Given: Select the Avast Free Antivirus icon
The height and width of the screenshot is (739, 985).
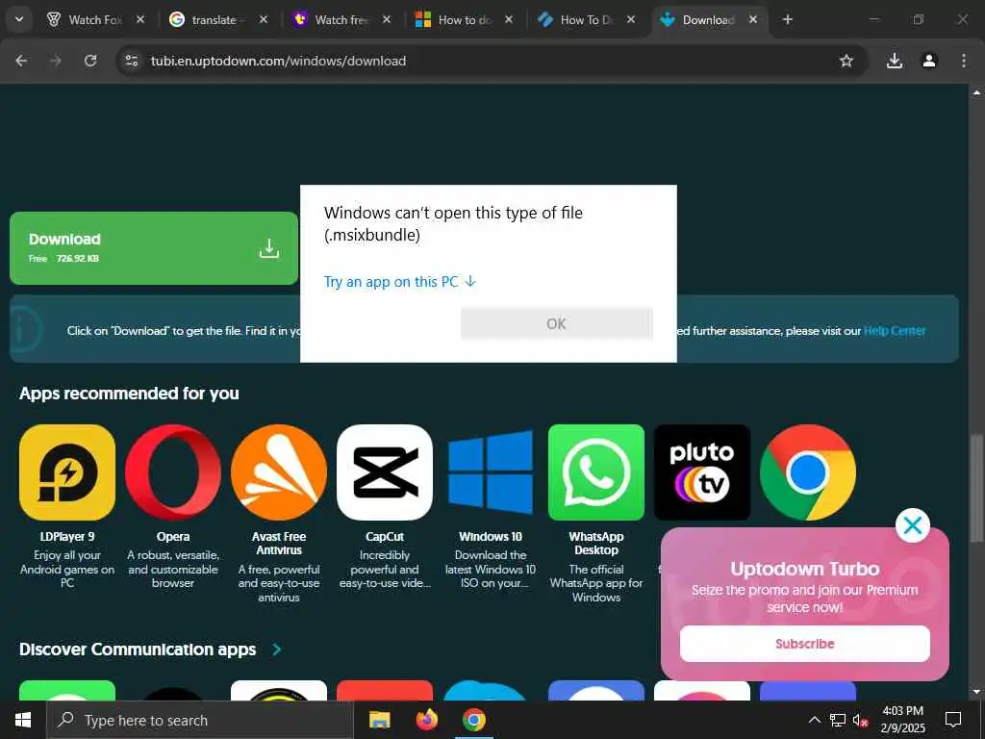Looking at the screenshot, I should tap(279, 471).
